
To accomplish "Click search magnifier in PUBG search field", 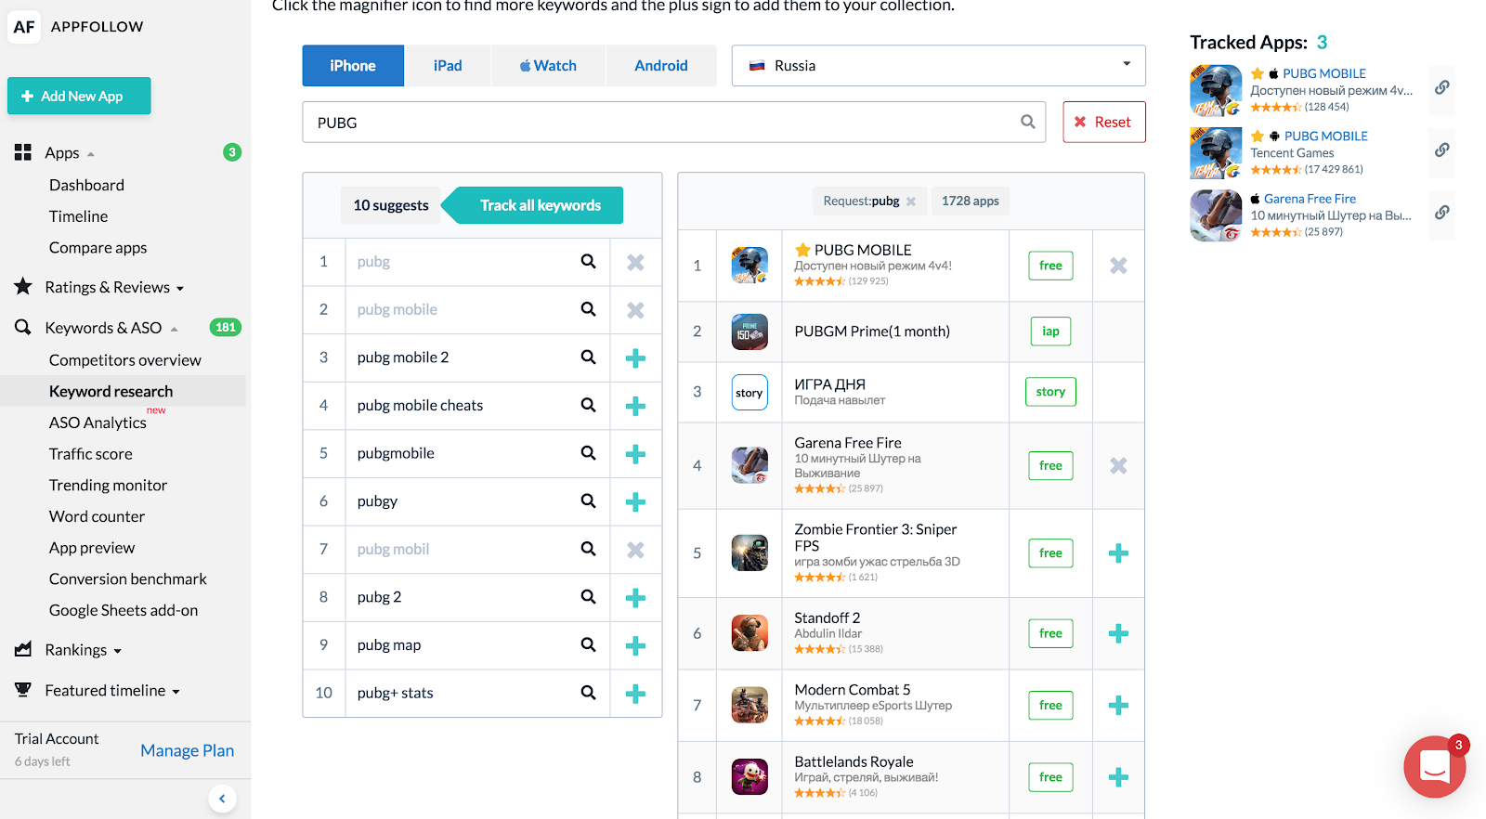I will [1028, 122].
